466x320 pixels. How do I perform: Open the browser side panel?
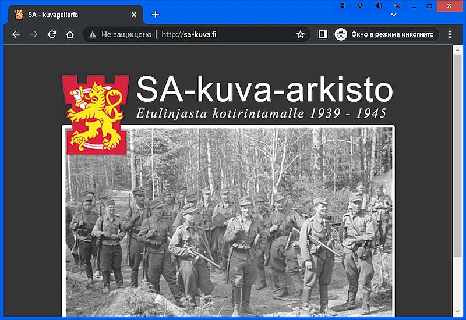point(323,34)
